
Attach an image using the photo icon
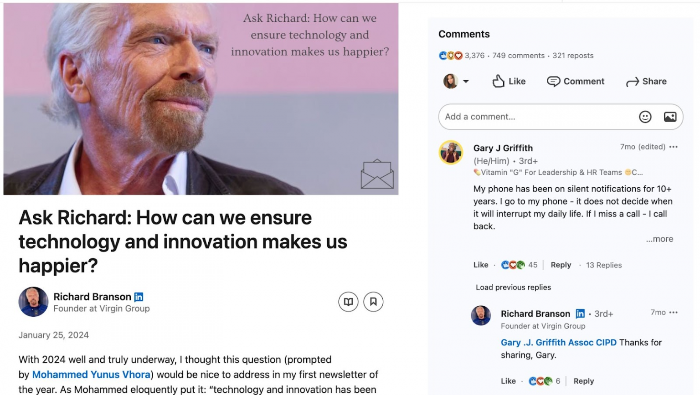pos(669,117)
